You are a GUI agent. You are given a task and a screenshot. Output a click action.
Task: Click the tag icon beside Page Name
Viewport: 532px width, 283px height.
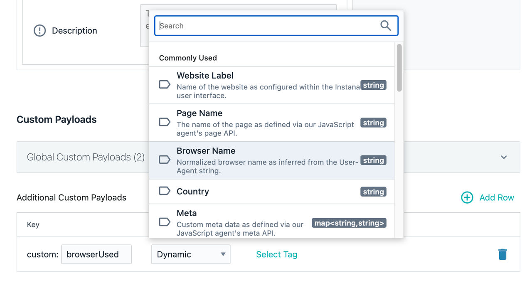(165, 122)
